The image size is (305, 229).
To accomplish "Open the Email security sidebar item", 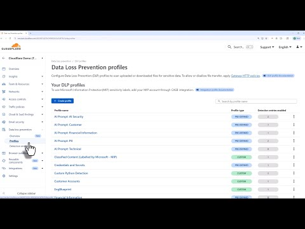I will [17, 122].
